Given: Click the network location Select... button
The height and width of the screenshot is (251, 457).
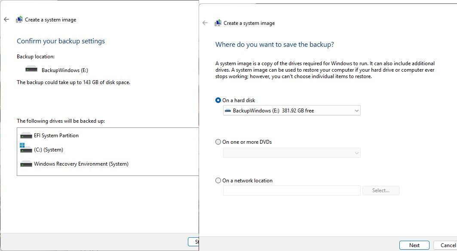Looking at the screenshot, I should pos(380,191).
